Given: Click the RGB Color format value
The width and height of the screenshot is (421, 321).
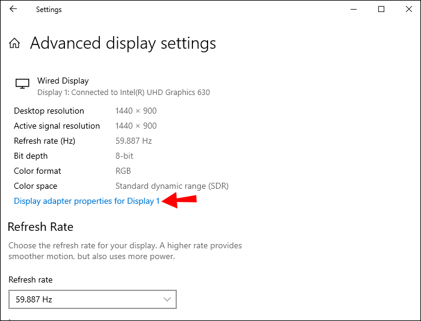Looking at the screenshot, I should click(123, 171).
